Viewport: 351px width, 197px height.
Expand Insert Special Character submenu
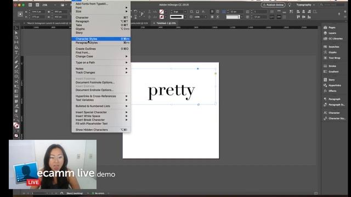point(101,112)
